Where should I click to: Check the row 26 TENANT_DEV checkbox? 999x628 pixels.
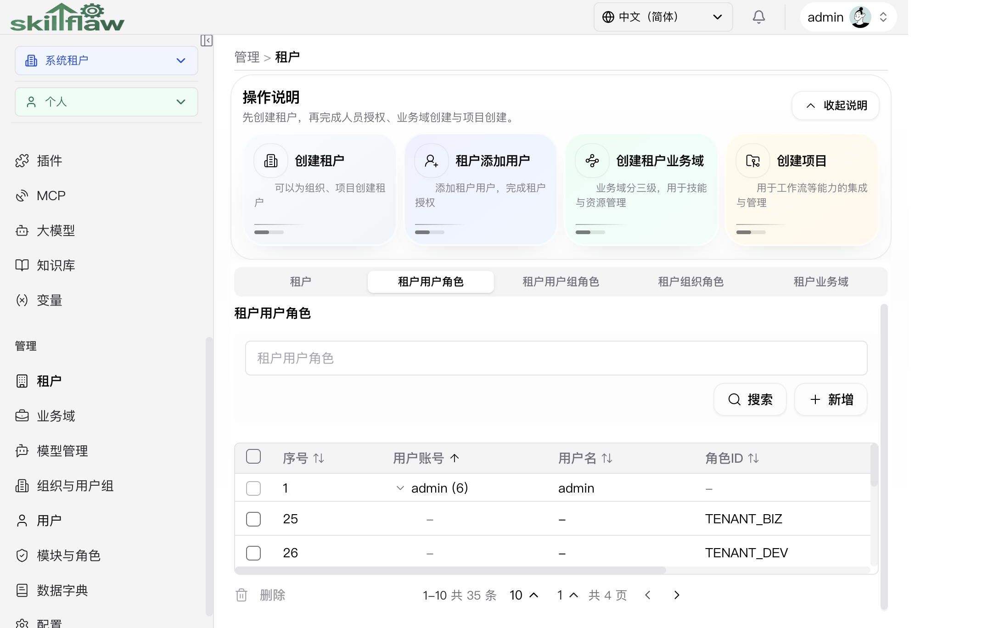[x=253, y=553]
